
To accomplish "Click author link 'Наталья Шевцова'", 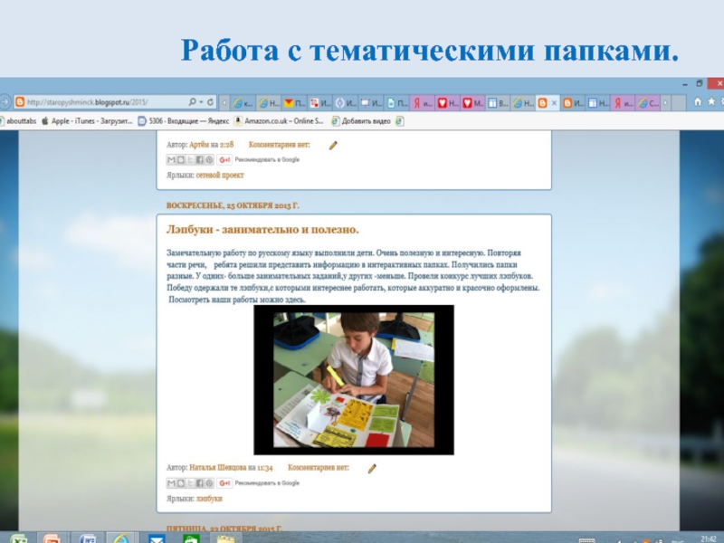I will coord(217,467).
